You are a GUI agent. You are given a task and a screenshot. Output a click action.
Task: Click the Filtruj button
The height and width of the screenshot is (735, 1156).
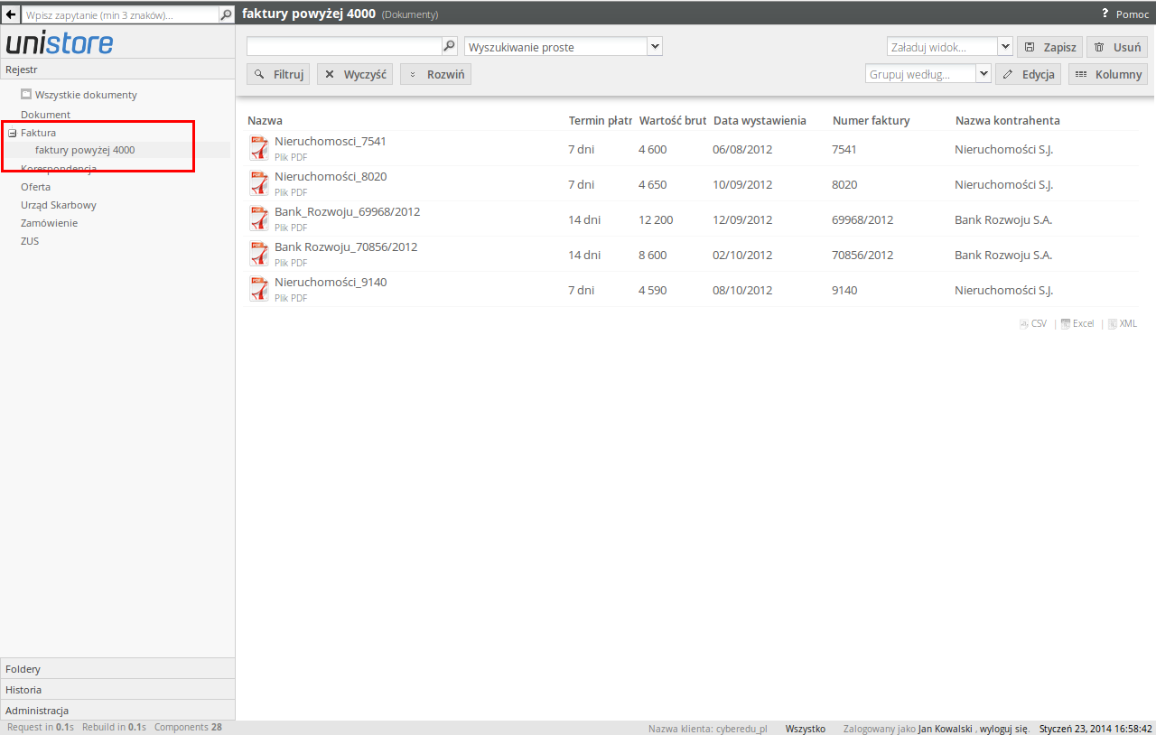pyautogui.click(x=278, y=74)
